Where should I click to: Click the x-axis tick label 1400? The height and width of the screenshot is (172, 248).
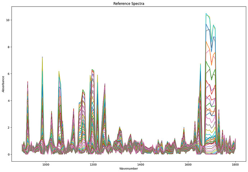coord(141,164)
